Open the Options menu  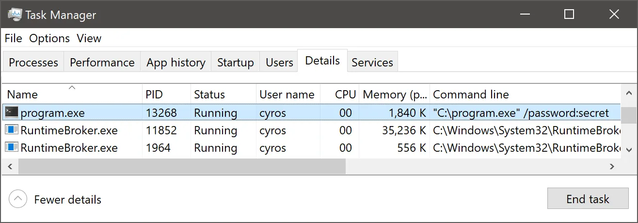pyautogui.click(x=49, y=38)
